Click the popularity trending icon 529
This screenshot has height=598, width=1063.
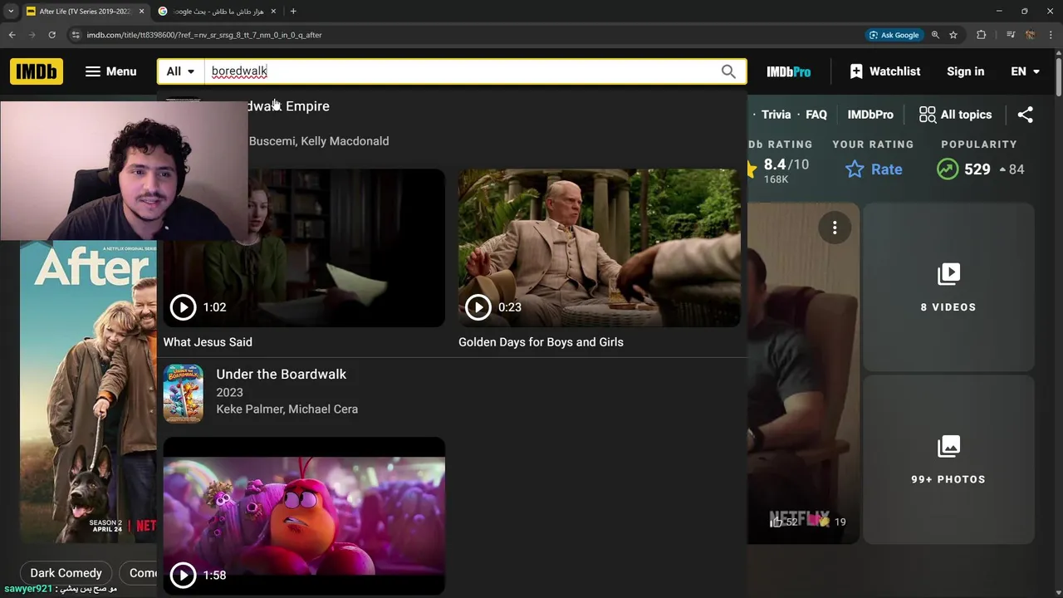pos(948,169)
